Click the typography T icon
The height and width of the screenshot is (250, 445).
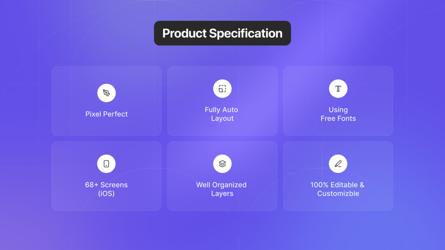click(x=338, y=89)
